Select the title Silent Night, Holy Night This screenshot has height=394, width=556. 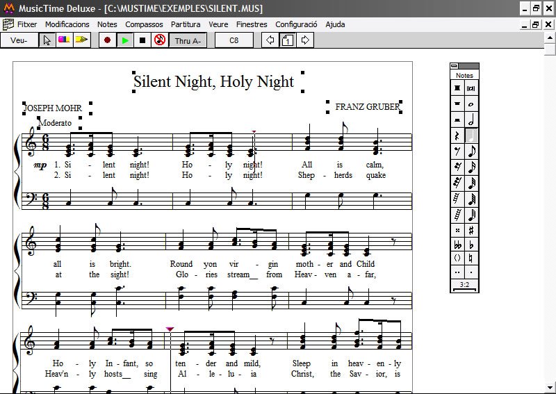coord(214,81)
